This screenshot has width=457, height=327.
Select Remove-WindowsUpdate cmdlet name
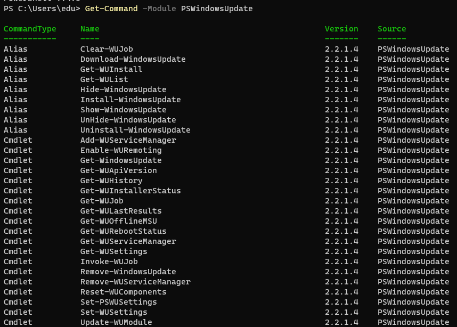tap(128, 272)
